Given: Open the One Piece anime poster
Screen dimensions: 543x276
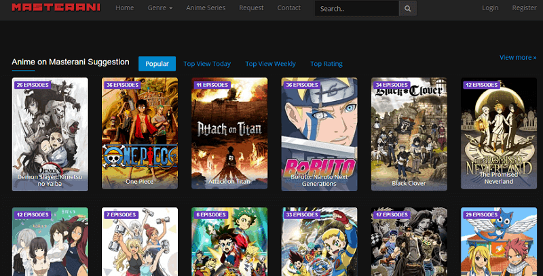Looking at the screenshot, I should (x=140, y=134).
